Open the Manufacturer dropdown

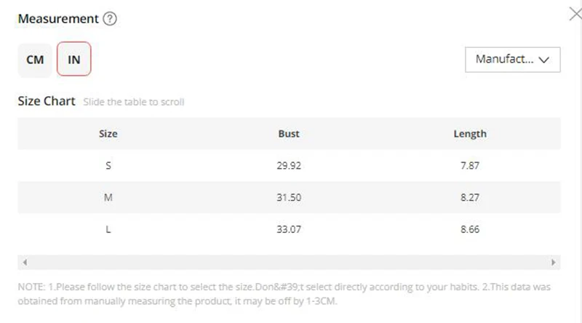click(513, 60)
